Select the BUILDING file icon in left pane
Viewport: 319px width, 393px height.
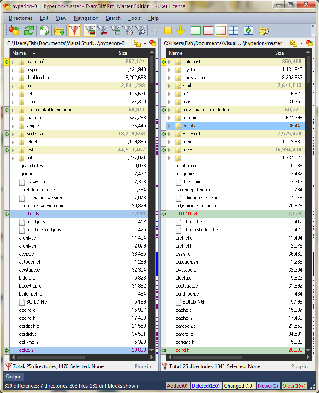tap(22, 302)
